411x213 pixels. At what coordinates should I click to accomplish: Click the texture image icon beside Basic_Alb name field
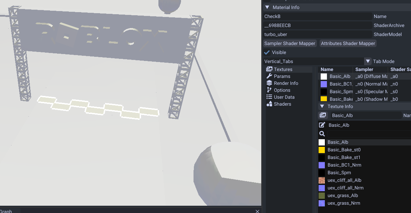coord(323,115)
